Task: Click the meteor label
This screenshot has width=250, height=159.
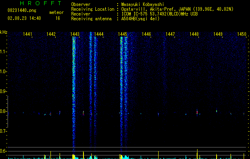Action: coord(56,12)
